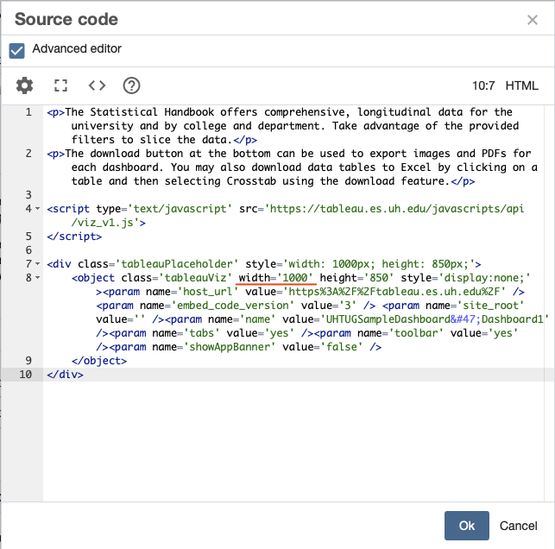Open the help question mark icon
Screen dimensions: 555x549
tap(132, 85)
